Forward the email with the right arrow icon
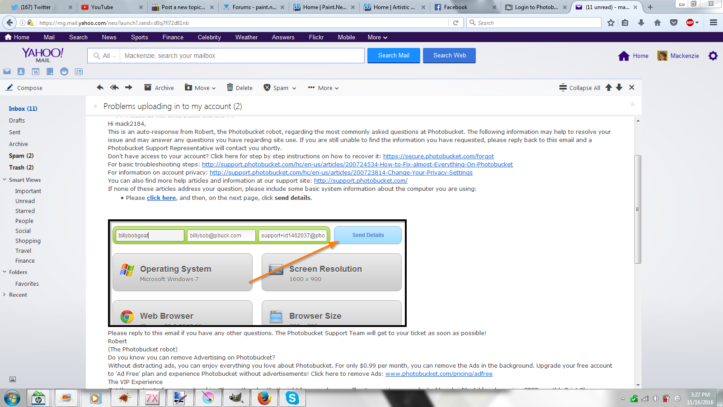 point(129,87)
